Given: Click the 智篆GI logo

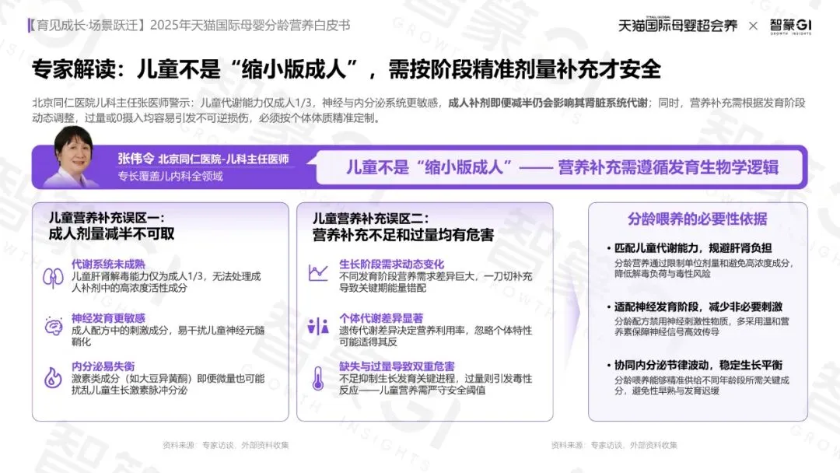Looking at the screenshot, I should click(791, 26).
